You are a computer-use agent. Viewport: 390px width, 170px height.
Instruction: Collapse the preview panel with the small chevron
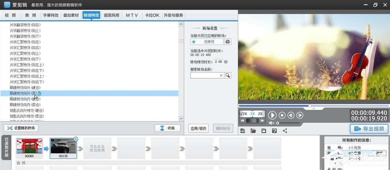tap(314, 109)
